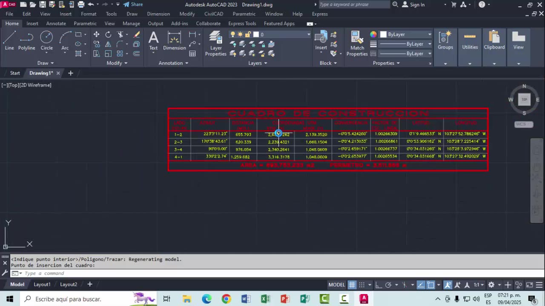Click the white layer 0 color swatch
Screen dimensions: 545x306
tap(256, 34)
